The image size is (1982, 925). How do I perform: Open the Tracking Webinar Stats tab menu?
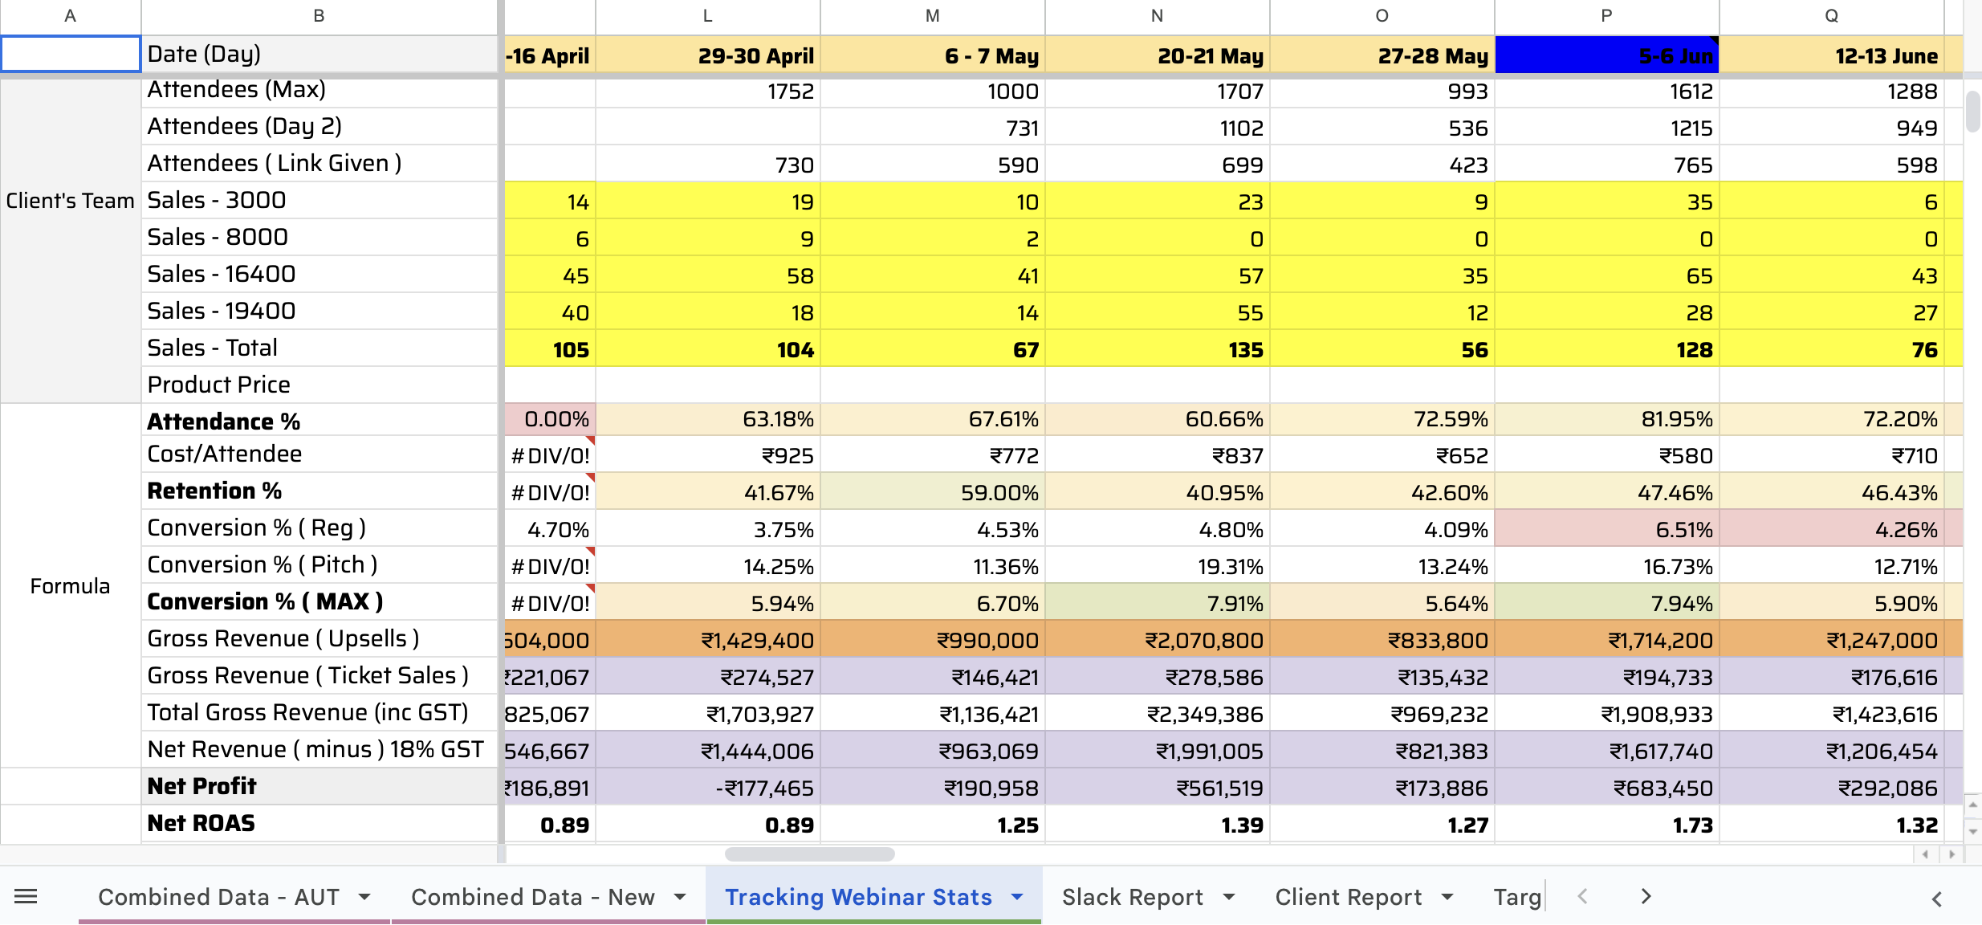(1016, 896)
